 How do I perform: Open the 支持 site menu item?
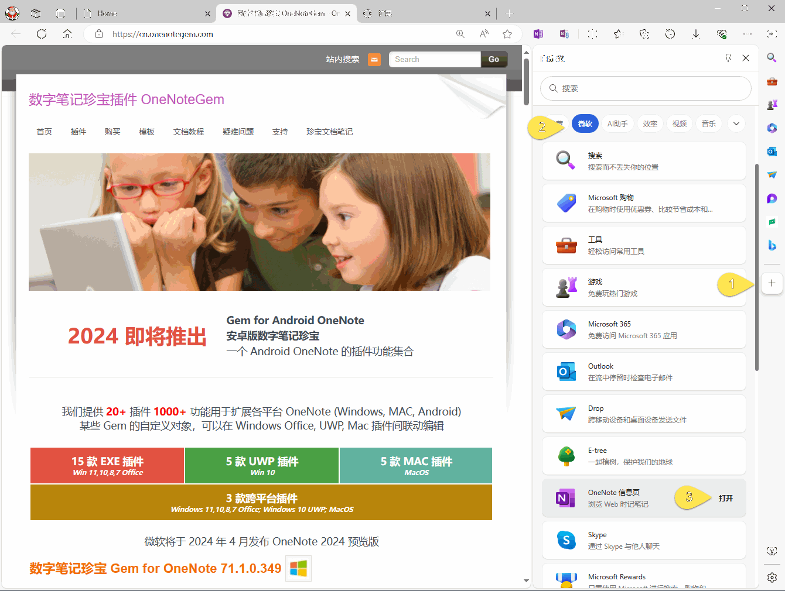coord(280,132)
